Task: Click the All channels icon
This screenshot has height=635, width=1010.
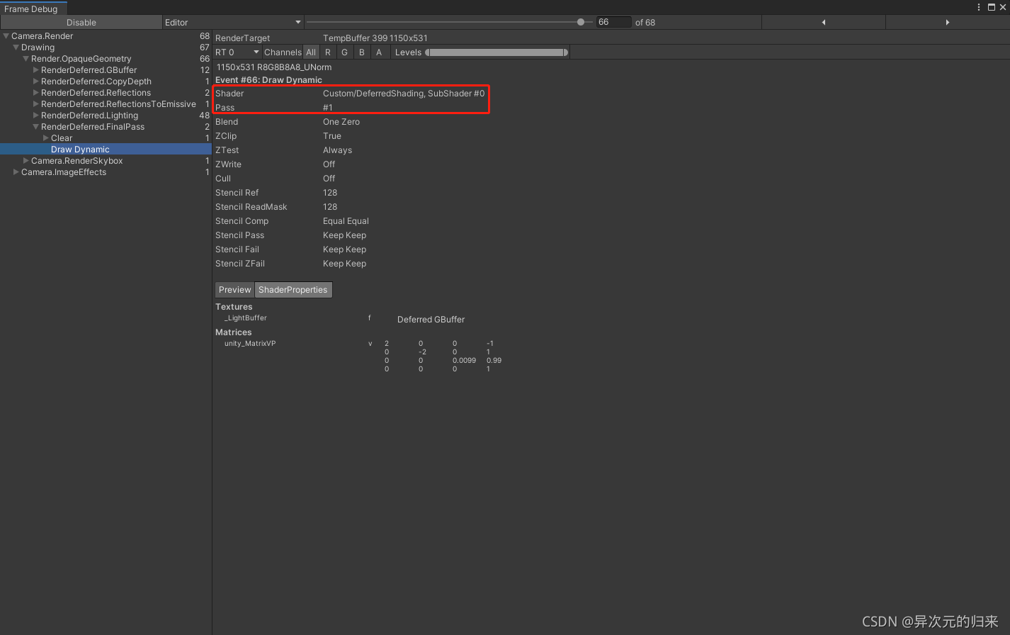Action: (311, 52)
